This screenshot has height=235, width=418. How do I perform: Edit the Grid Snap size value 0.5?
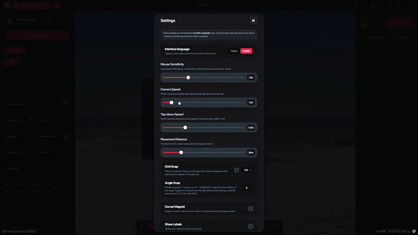247,170
